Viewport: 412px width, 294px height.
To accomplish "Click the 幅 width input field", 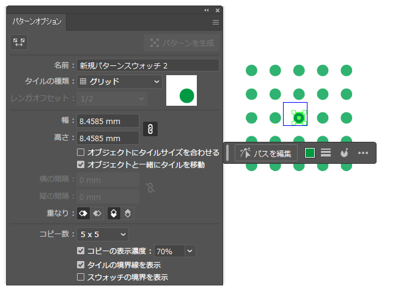I will [x=108, y=121].
